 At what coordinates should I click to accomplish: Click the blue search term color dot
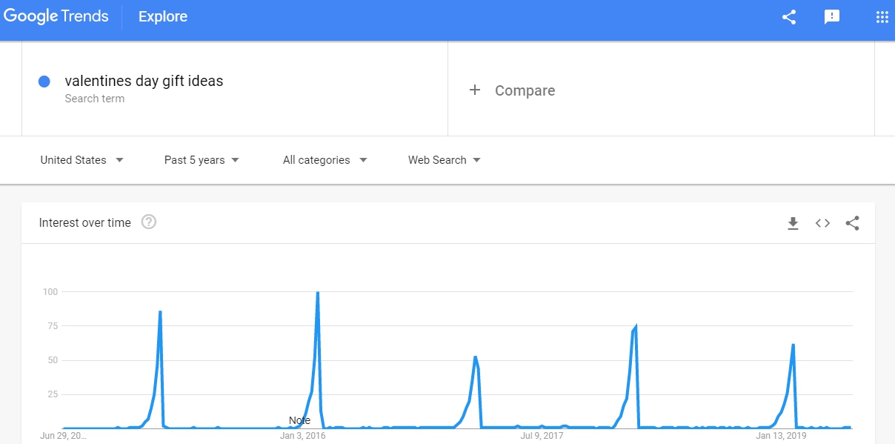click(44, 82)
